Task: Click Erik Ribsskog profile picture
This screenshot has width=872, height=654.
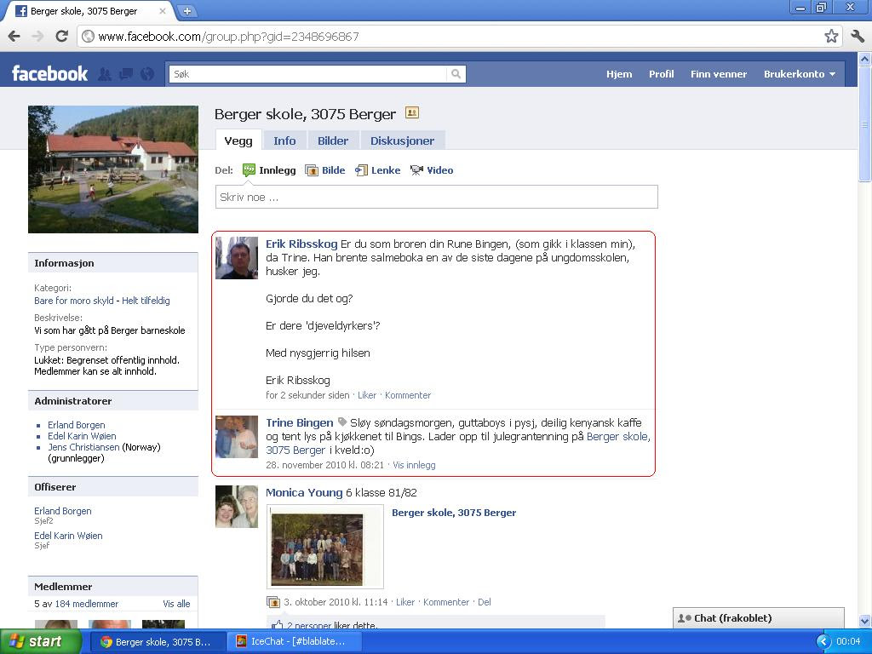Action: (x=237, y=258)
